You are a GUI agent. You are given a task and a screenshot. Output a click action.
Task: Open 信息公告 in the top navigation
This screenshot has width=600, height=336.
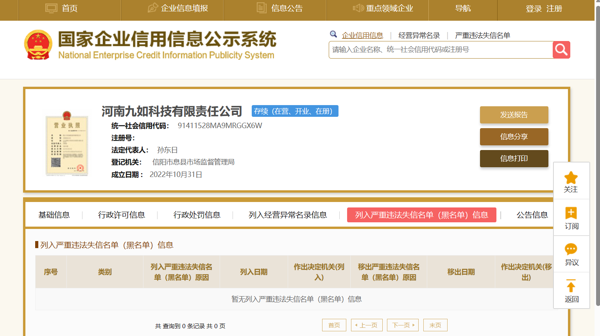287,8
